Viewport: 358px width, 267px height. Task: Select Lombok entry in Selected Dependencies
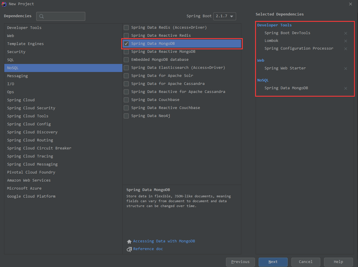tap(271, 41)
